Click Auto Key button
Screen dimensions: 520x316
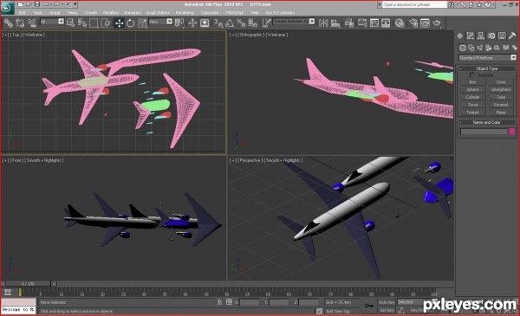pos(387,302)
